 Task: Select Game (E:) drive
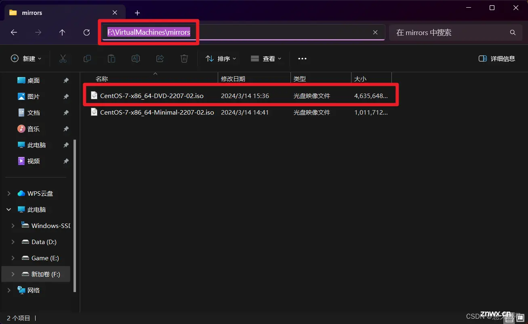click(45, 258)
